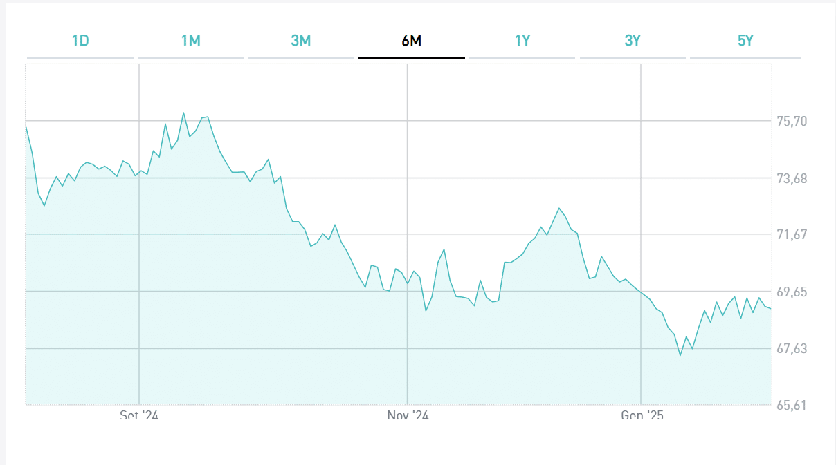Viewport: 836px width, 465px height.
Task: Click the 75,70 price axis label
Action: coord(792,122)
